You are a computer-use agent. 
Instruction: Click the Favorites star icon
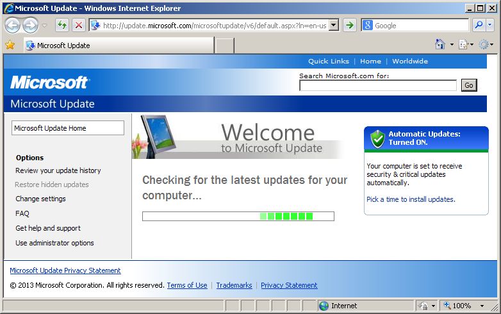[x=10, y=45]
